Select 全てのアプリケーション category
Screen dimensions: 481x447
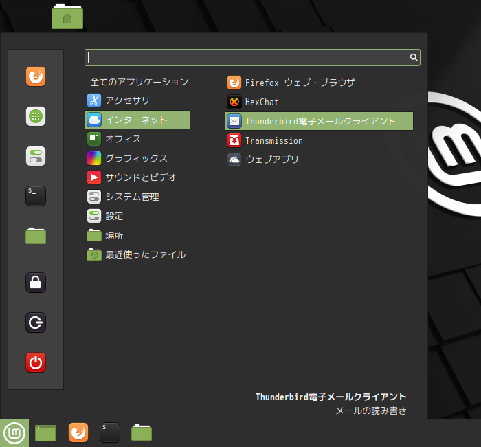click(x=137, y=82)
